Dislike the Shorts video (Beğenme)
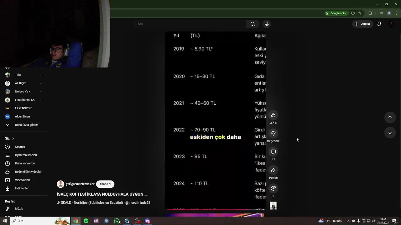 point(273,133)
